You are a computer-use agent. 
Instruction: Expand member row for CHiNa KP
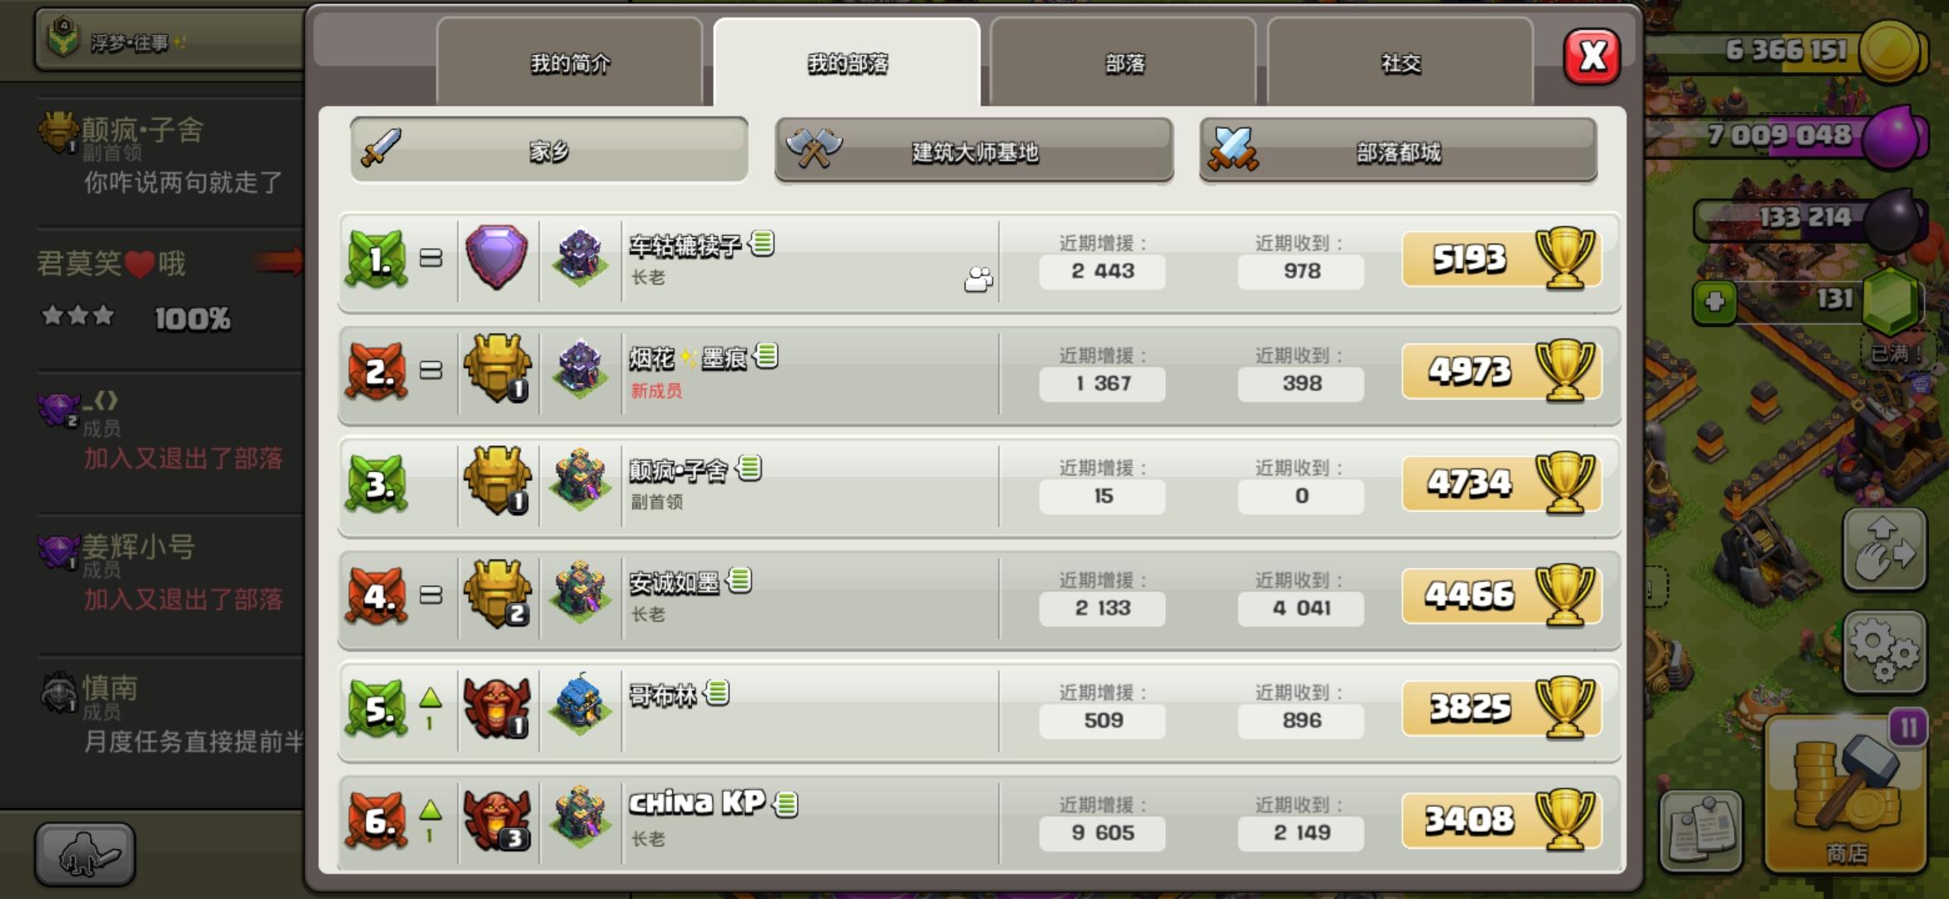coord(979,822)
